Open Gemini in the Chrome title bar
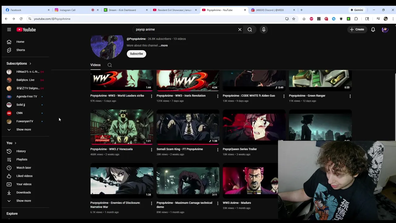The height and width of the screenshot is (223, 396). click(x=357, y=10)
